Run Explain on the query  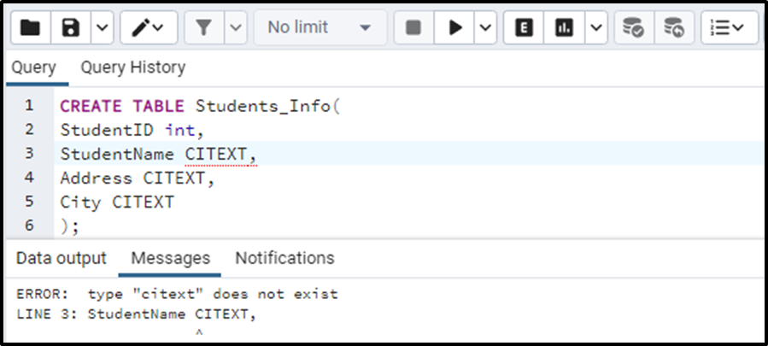[x=524, y=28]
